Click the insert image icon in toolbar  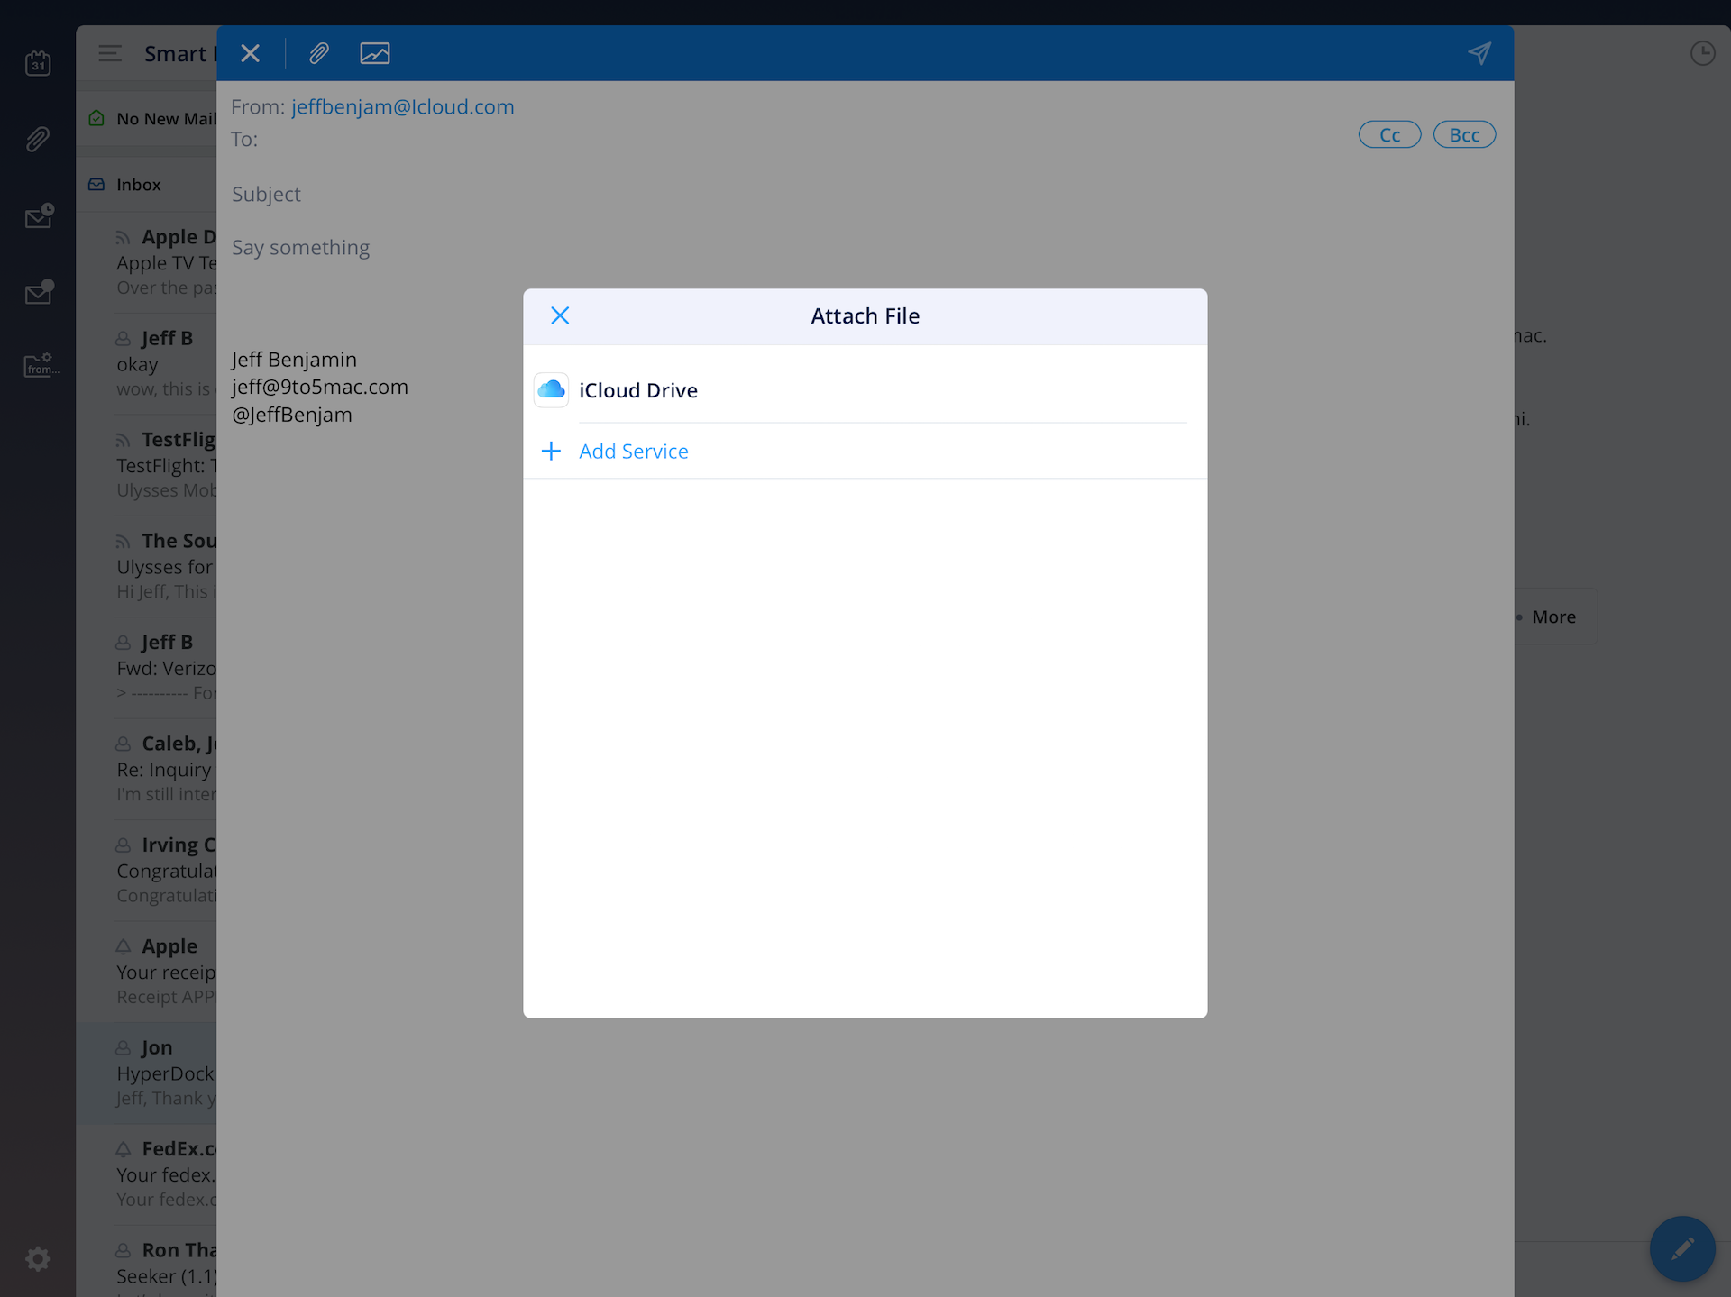[375, 53]
